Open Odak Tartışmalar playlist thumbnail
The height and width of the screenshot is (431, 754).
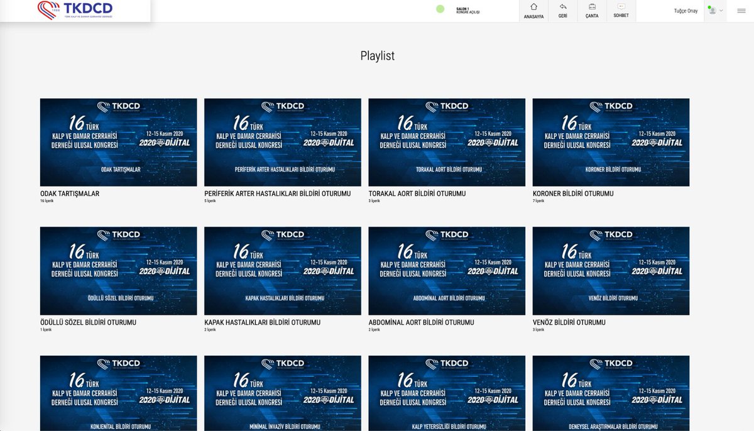coord(118,142)
